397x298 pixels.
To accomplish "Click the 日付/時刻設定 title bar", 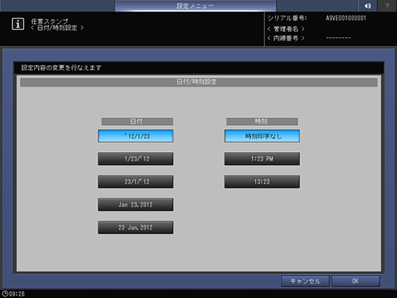I will click(x=199, y=82).
